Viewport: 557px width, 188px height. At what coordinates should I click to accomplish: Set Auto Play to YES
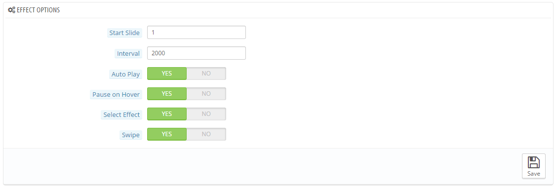167,74
